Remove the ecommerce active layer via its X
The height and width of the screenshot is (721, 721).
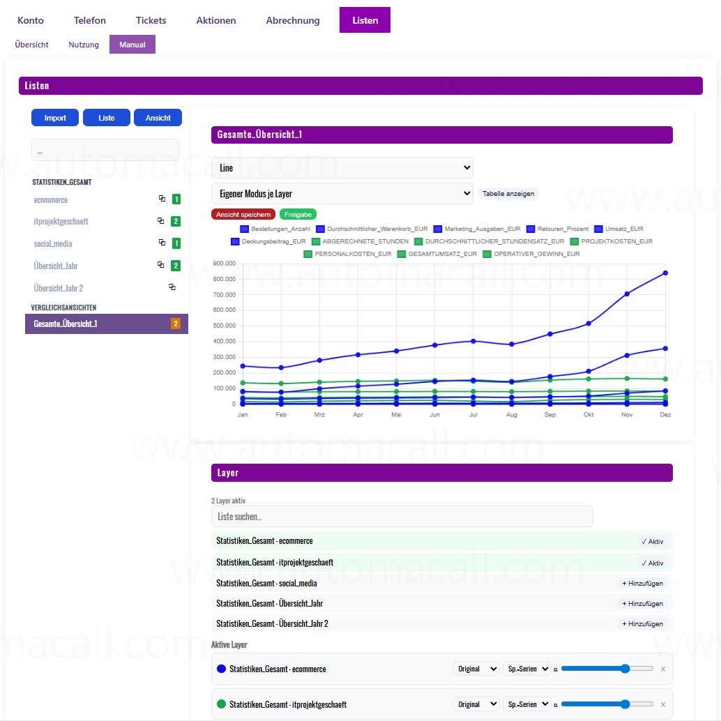[662, 668]
